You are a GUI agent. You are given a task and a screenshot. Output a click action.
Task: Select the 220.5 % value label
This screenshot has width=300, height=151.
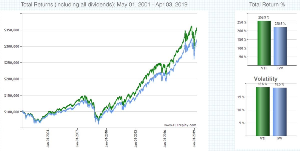(280, 24)
